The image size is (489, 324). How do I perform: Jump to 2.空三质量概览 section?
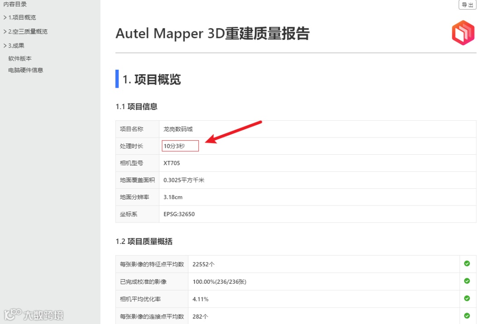pyautogui.click(x=28, y=32)
